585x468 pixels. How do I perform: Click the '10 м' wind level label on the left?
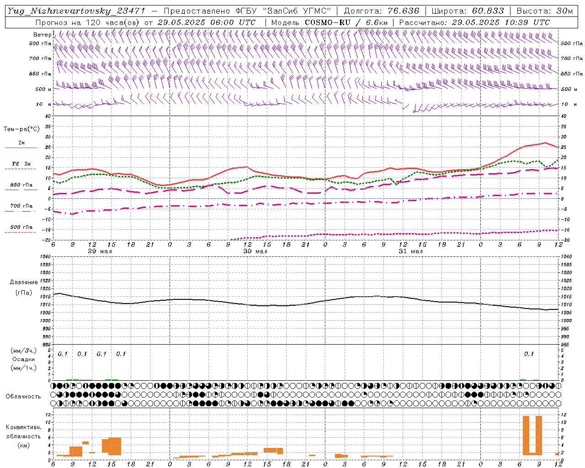click(x=43, y=104)
